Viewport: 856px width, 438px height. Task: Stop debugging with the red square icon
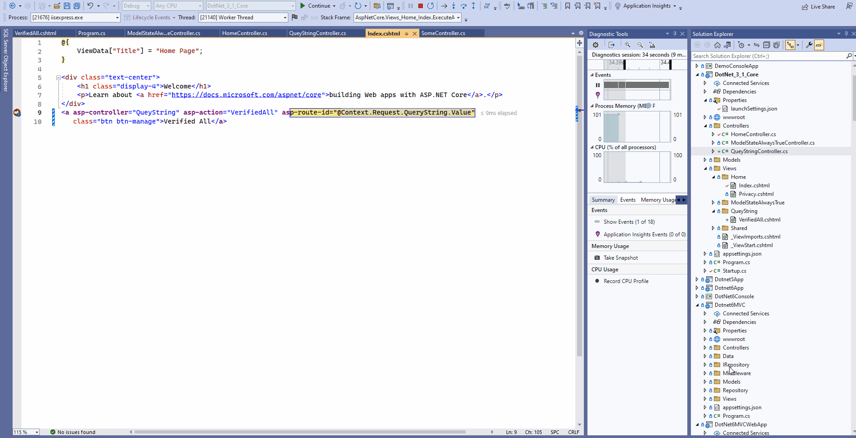pyautogui.click(x=421, y=6)
